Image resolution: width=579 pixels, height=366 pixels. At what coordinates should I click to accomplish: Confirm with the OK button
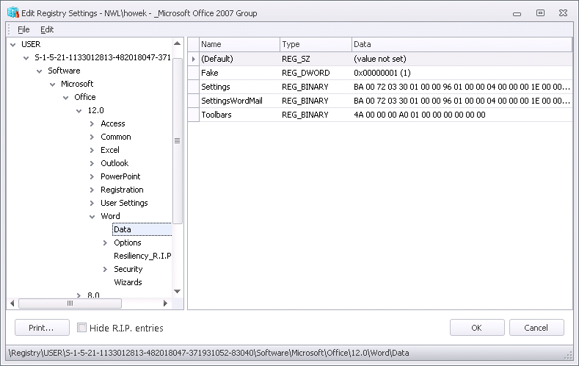click(x=477, y=328)
